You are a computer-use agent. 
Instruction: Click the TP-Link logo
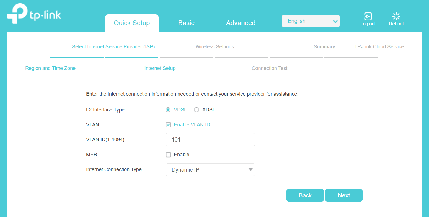coord(34,13)
